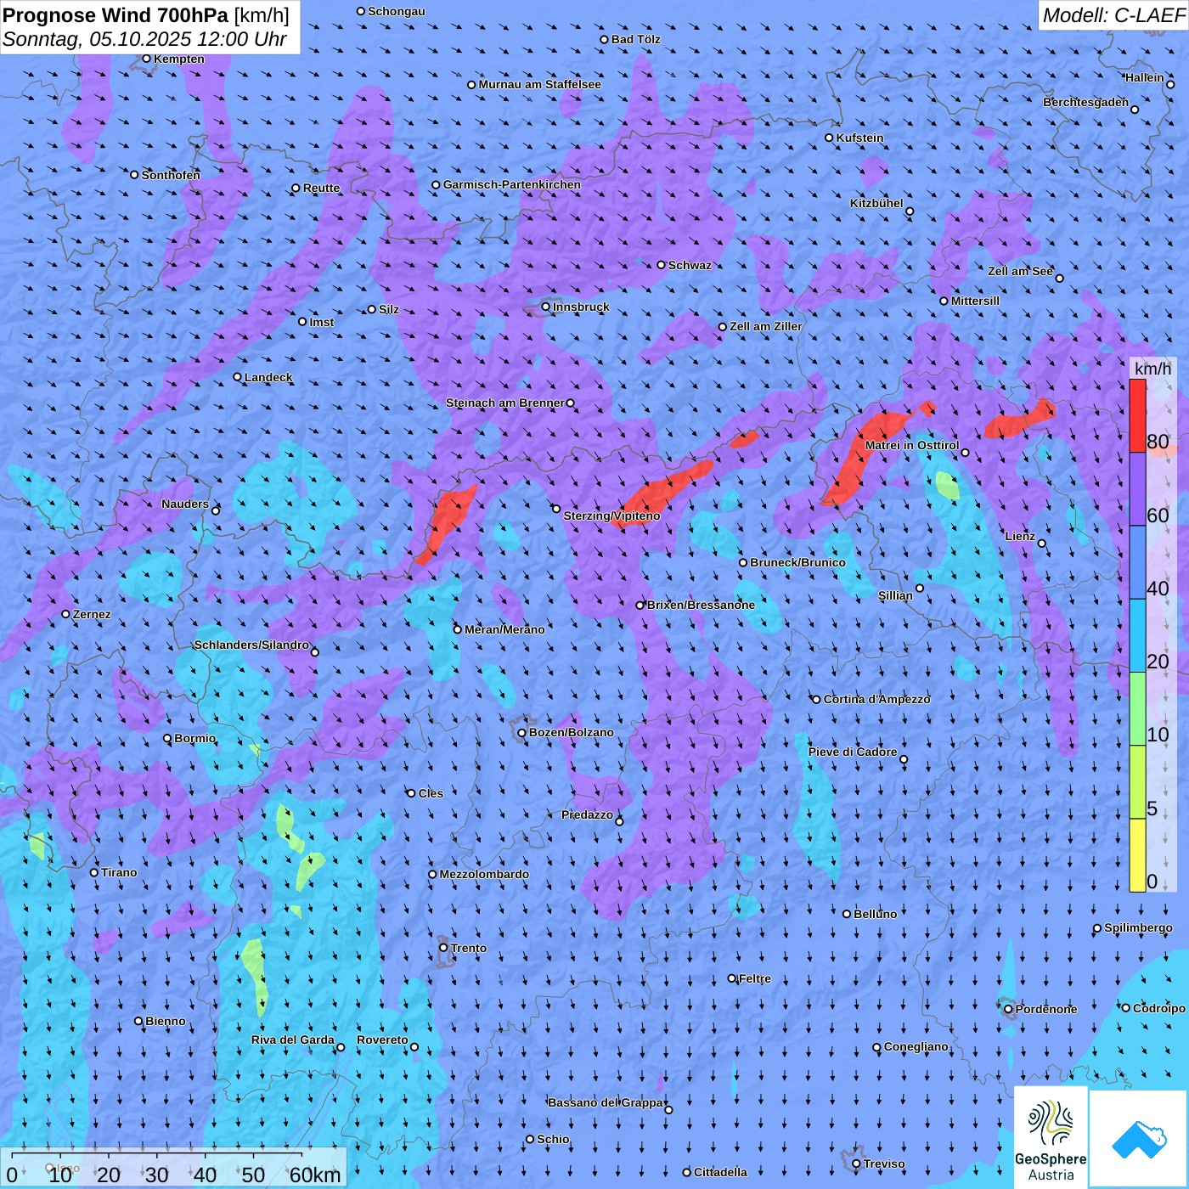
Task: Click the Sterzing/Vipiteno label
Action: pyautogui.click(x=611, y=516)
